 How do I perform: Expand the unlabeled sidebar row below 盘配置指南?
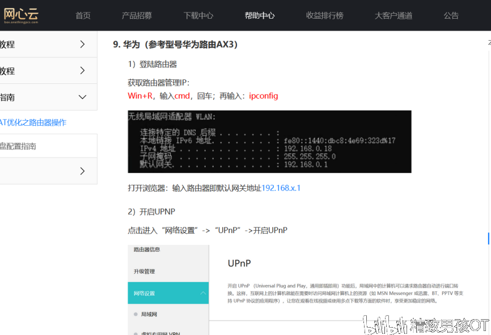click(82, 171)
